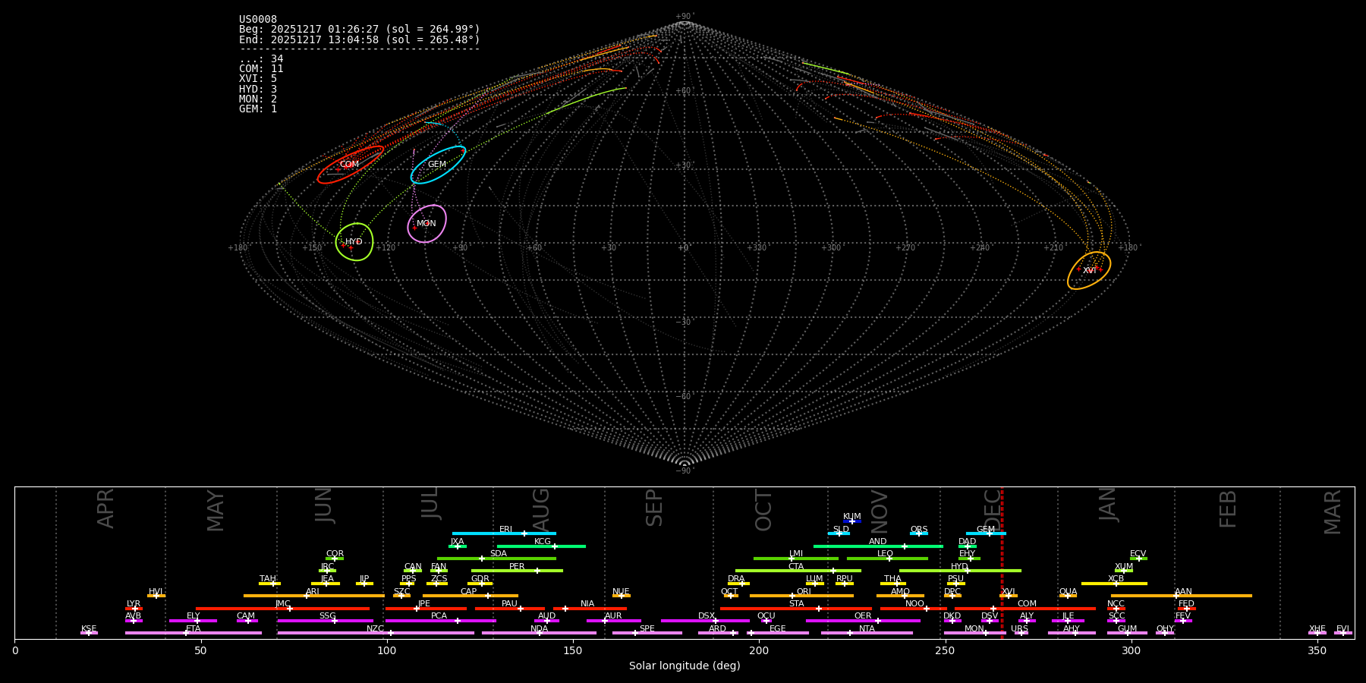Select the orange CAP shower bar
The image size is (1366, 683).
[x=471, y=596]
